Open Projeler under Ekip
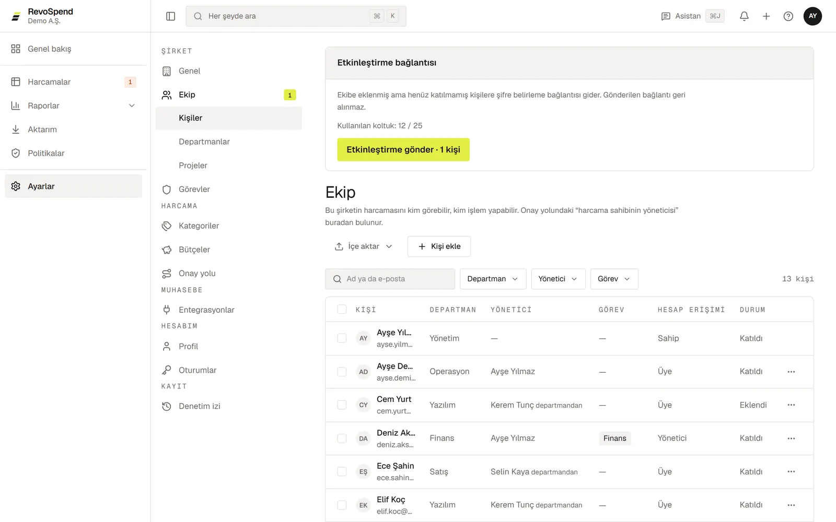Viewport: 836px width, 522px height. tap(229, 165)
